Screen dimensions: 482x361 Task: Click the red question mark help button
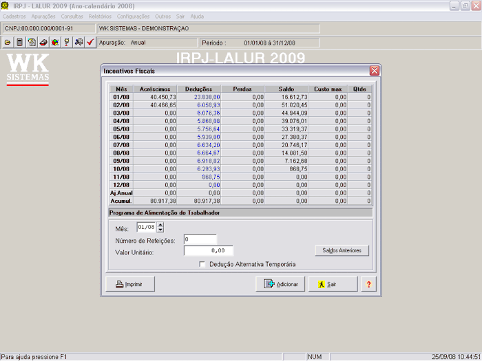click(x=369, y=284)
